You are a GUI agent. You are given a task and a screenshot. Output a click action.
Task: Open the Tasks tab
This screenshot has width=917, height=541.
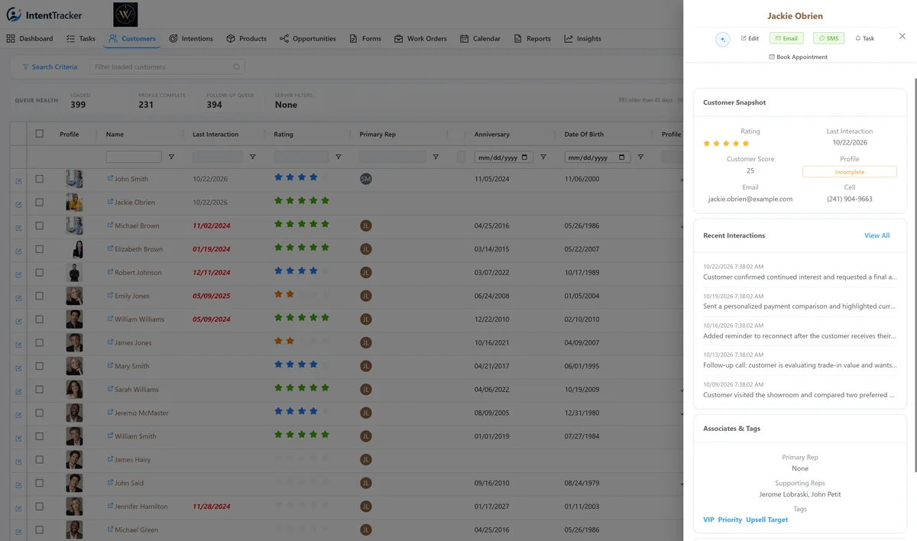click(x=80, y=38)
